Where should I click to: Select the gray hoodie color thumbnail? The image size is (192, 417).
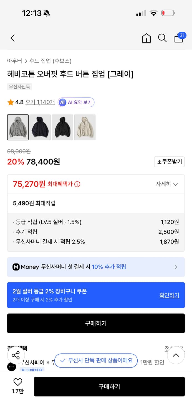click(18, 127)
